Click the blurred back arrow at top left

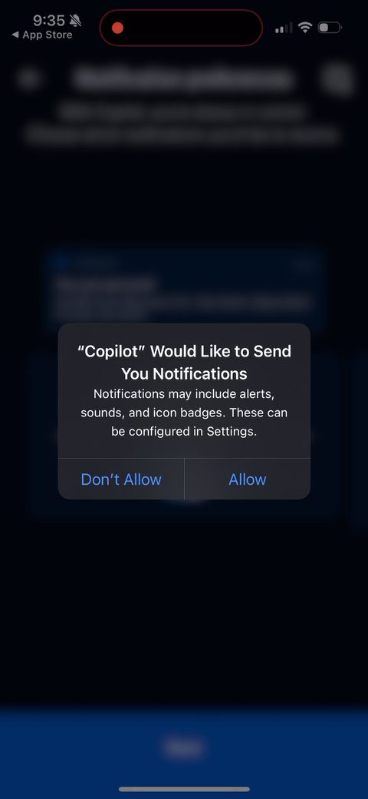(29, 78)
